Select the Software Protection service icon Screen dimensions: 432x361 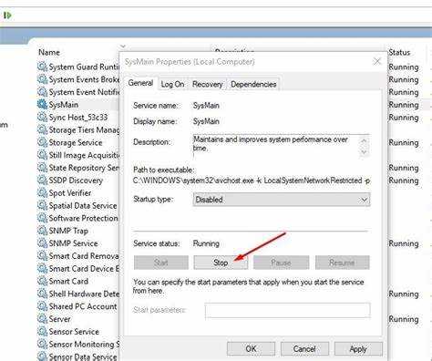[x=42, y=218]
